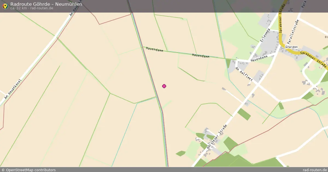Click the Spraken bus stop icon
Image resolution: width=328 pixels, height=172 pixels.
[x=286, y=47]
